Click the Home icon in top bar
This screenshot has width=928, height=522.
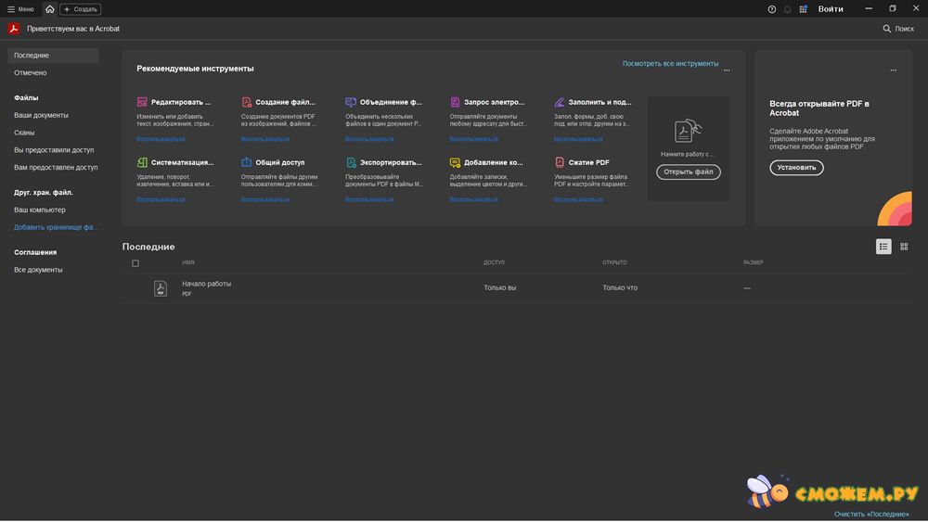pos(49,9)
